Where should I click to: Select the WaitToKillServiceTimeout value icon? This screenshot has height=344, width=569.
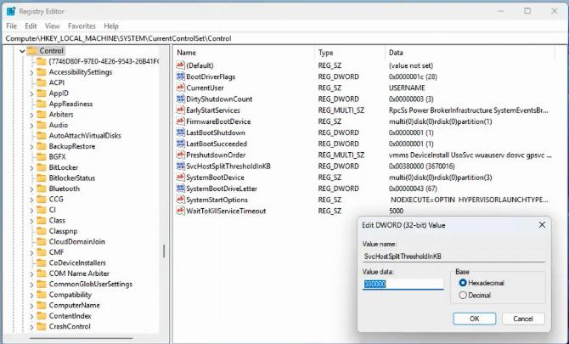coord(180,211)
